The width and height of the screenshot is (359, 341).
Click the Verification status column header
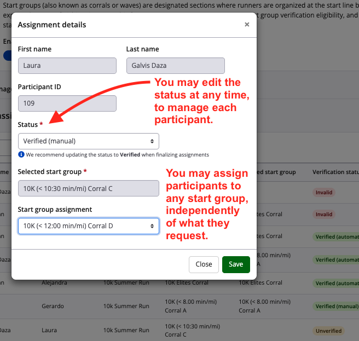coord(335,172)
